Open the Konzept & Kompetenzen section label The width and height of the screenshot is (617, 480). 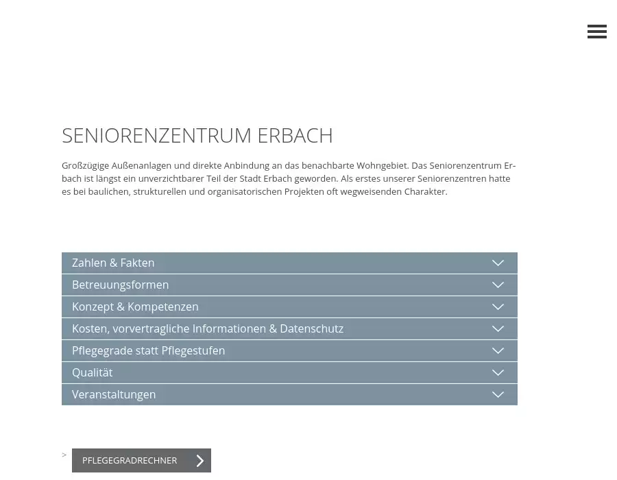point(135,307)
